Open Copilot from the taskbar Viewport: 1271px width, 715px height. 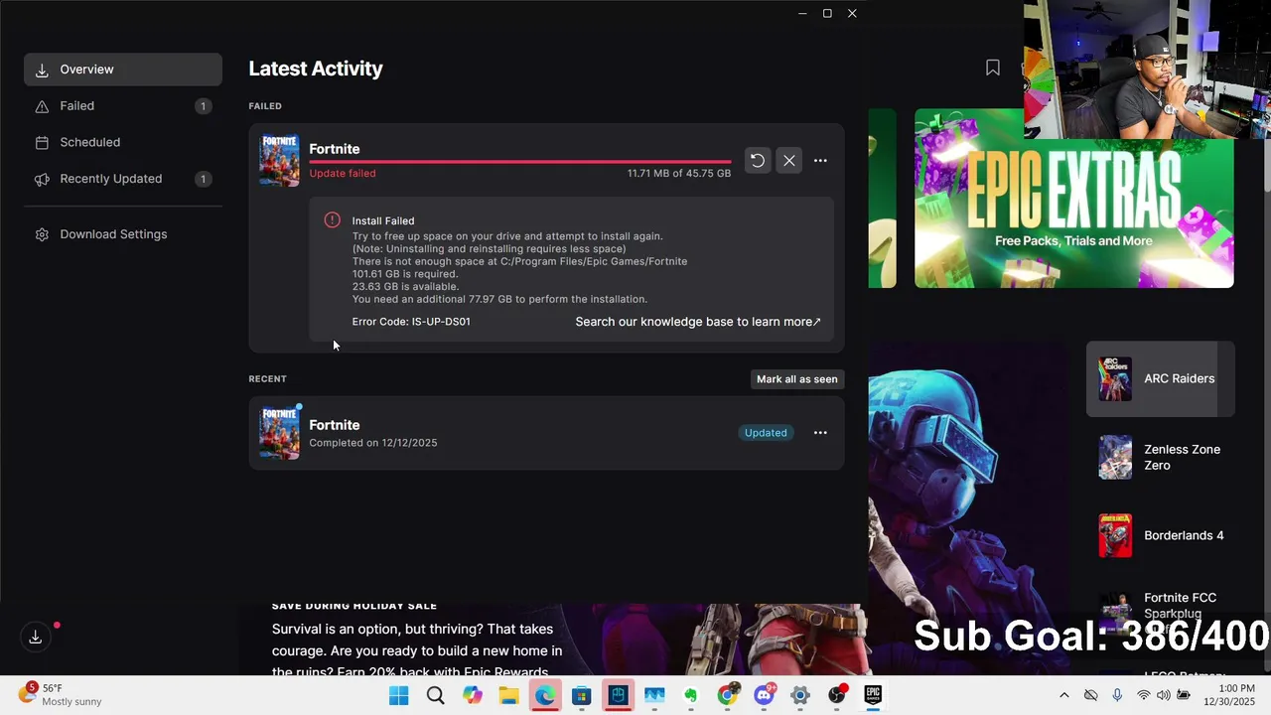click(472, 695)
